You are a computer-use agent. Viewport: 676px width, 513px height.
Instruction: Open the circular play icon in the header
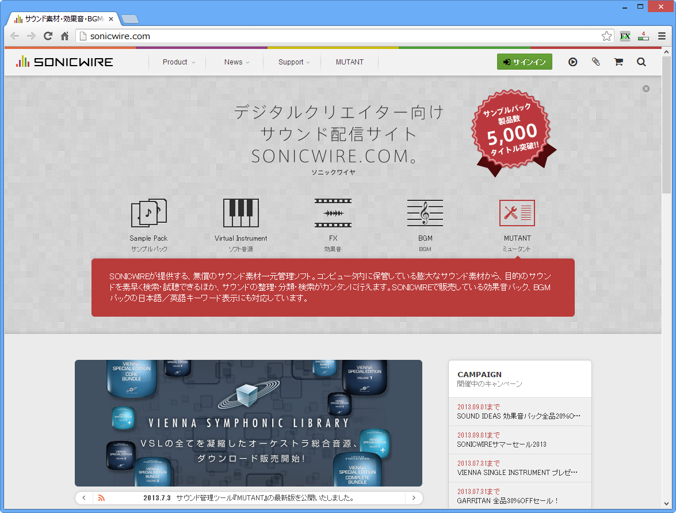[572, 62]
